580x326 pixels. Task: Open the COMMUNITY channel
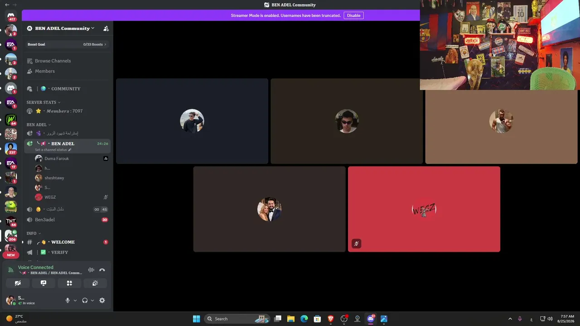[x=67, y=89]
